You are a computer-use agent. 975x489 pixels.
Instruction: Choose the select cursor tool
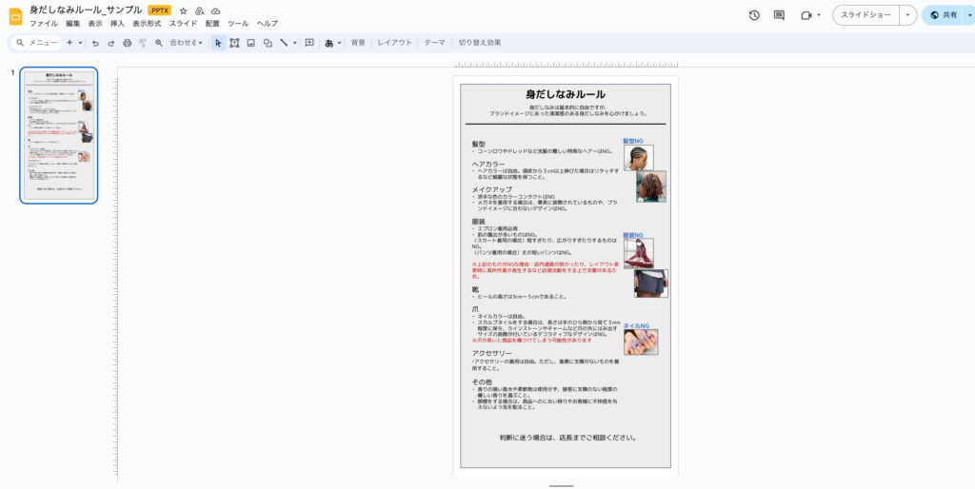[218, 43]
